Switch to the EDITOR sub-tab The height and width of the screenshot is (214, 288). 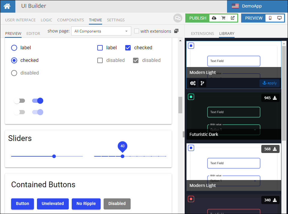33,33
